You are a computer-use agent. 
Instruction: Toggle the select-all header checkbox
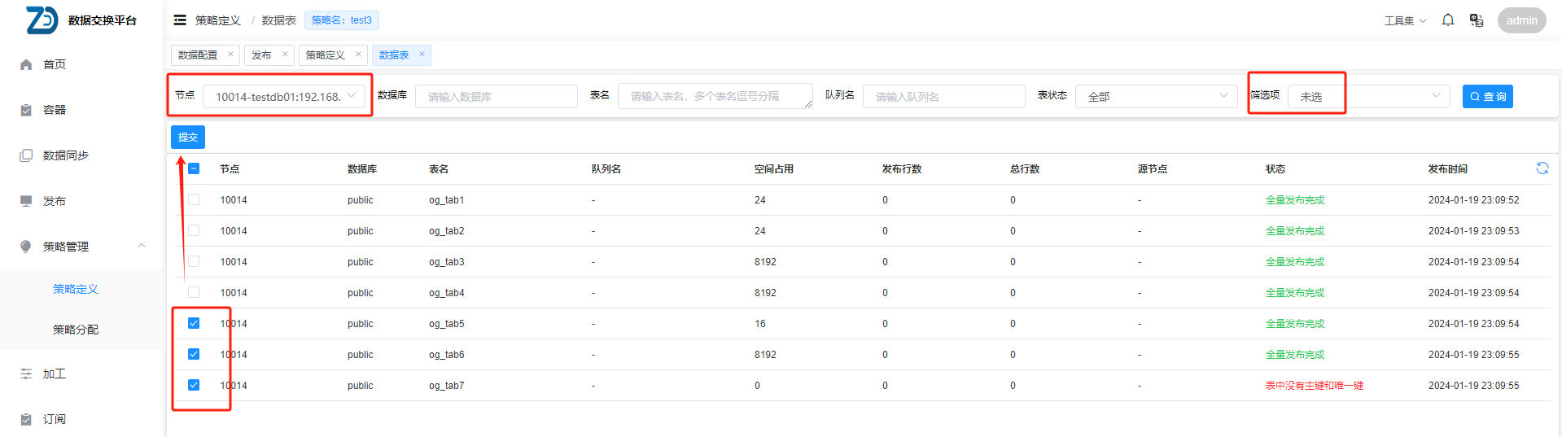(194, 168)
